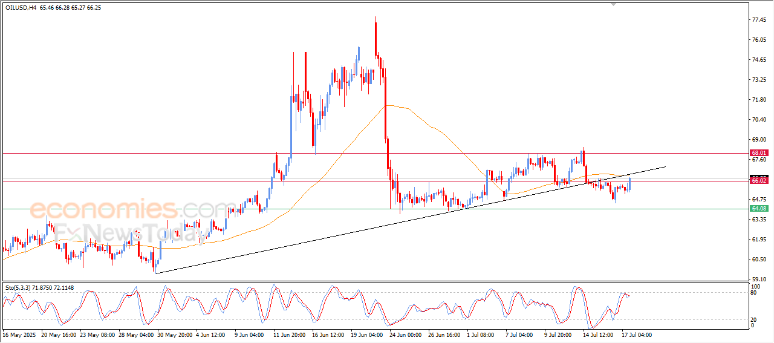The width and height of the screenshot is (774, 343).
Task: Click the 28 May 04:00 time label
Action: 135,335
